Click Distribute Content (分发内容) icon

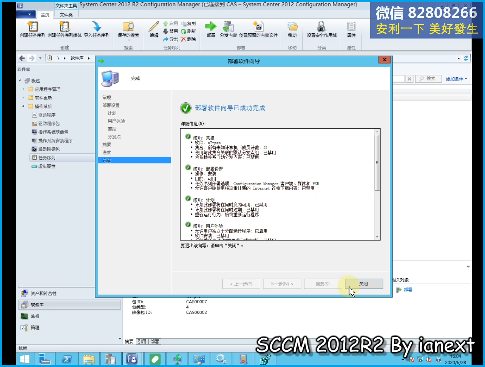(x=229, y=29)
